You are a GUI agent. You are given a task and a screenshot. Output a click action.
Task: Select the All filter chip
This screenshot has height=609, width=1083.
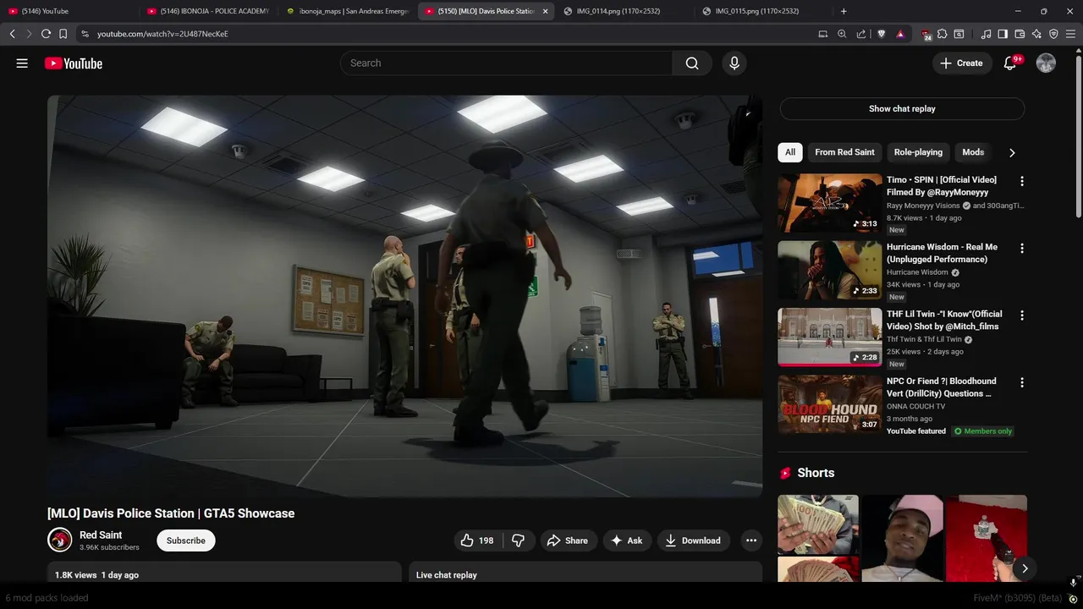(790, 152)
